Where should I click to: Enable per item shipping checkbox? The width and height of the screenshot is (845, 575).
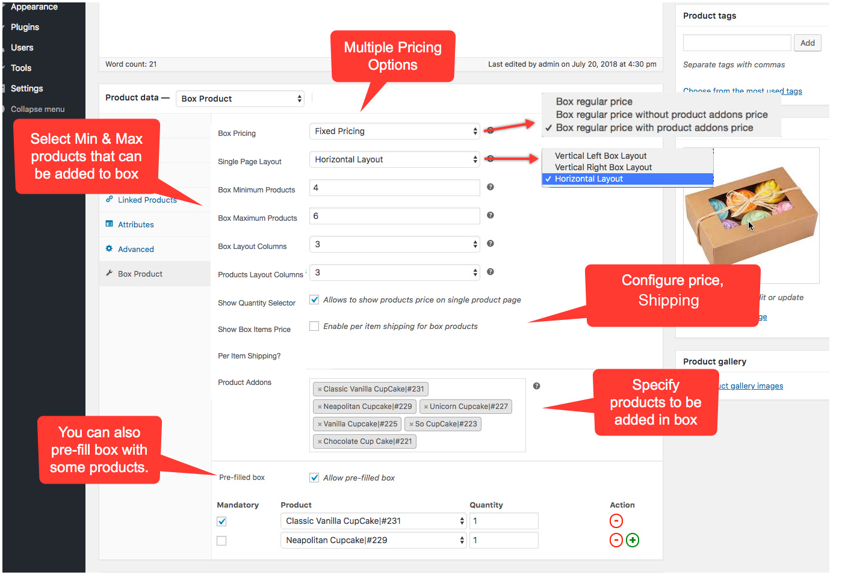(314, 326)
